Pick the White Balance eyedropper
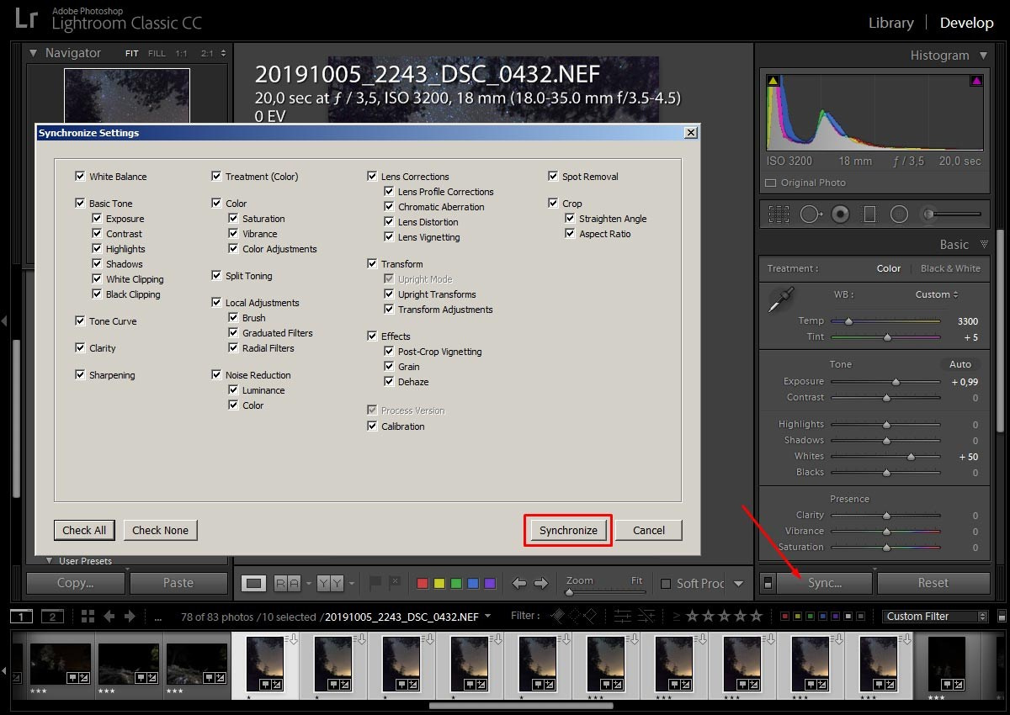The width and height of the screenshot is (1010, 715). [780, 301]
